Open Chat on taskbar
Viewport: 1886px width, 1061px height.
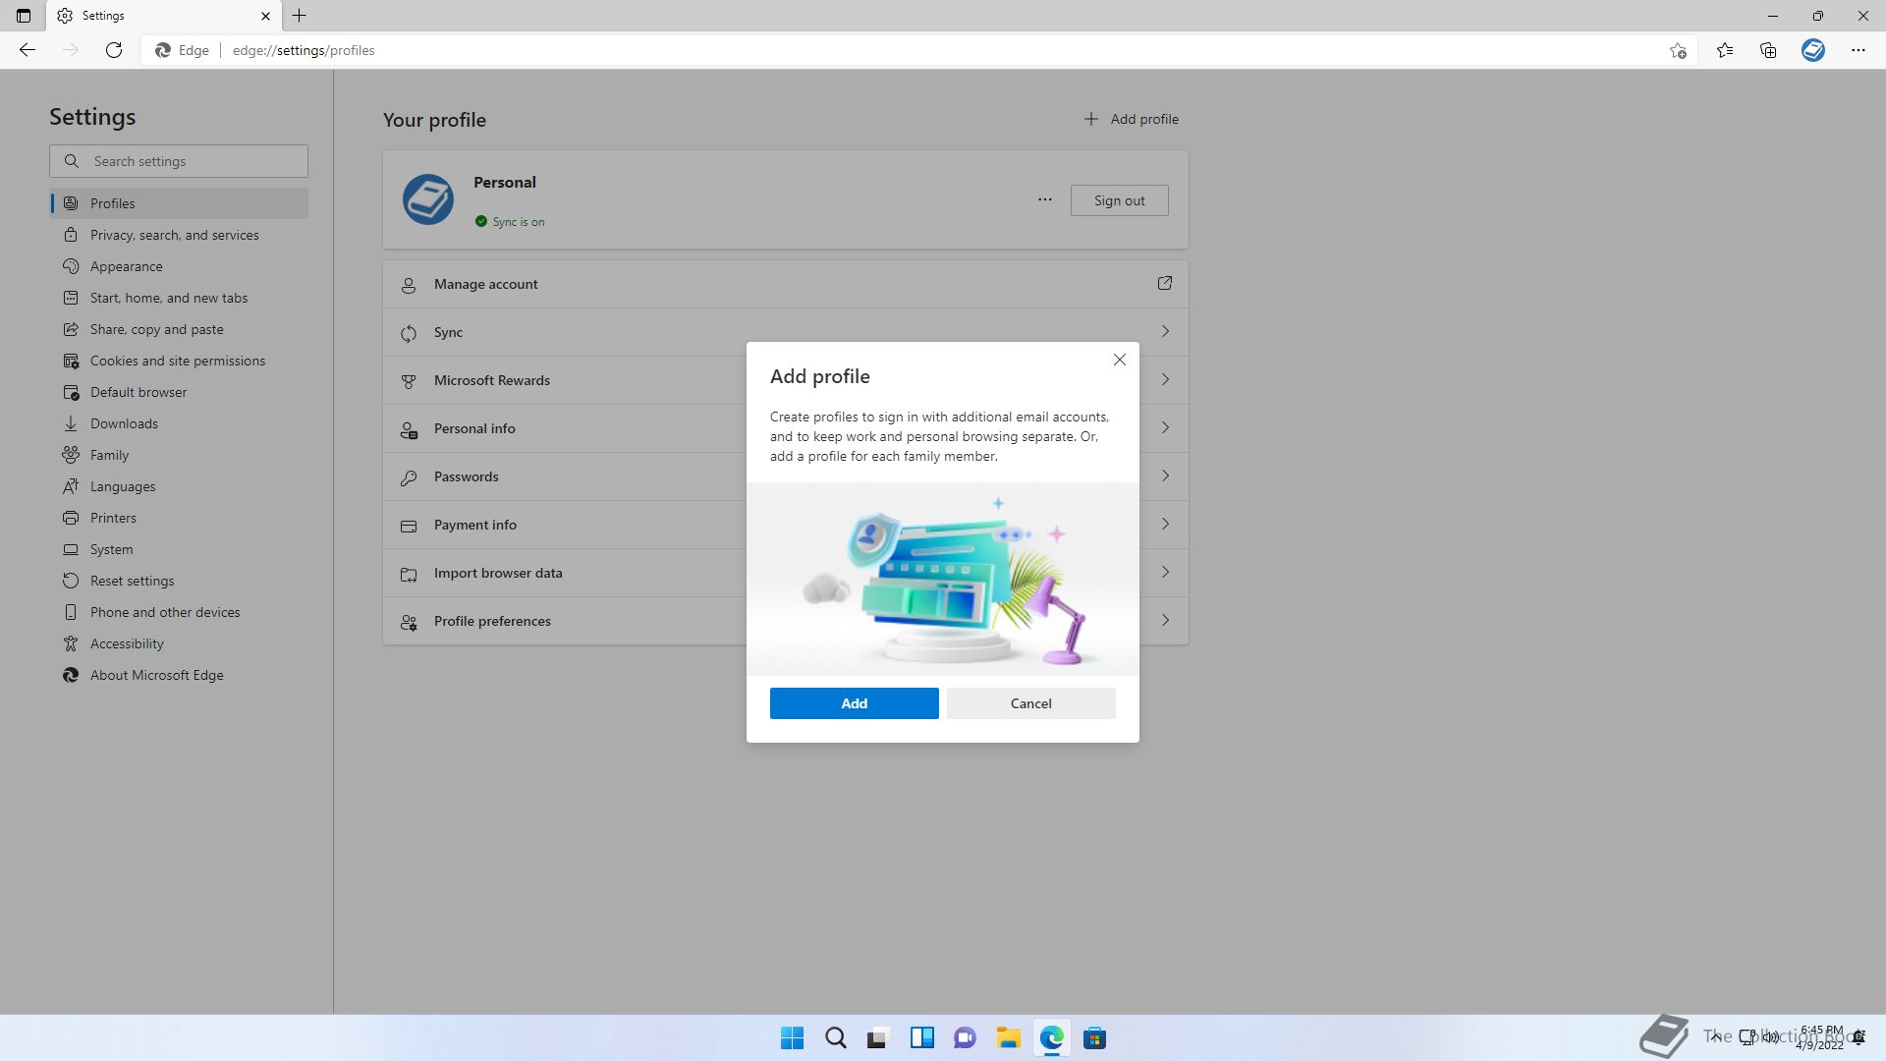tap(965, 1037)
